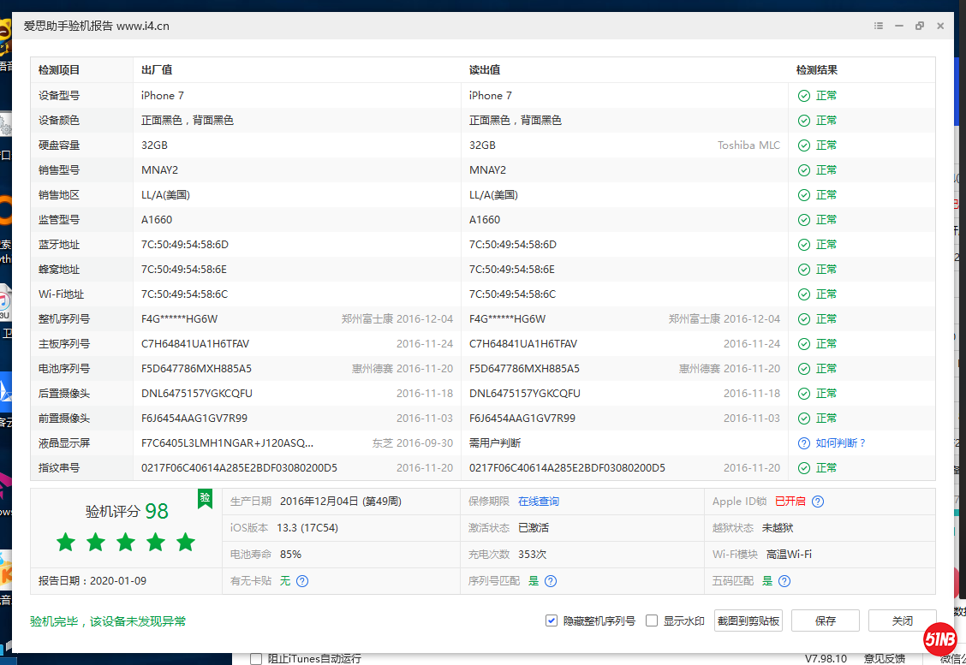Click the green 验 badge beside 验机评分
The height and width of the screenshot is (665, 966).
205,497
